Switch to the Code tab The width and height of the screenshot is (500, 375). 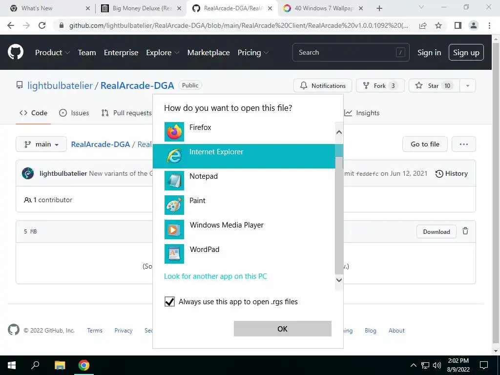(x=34, y=113)
